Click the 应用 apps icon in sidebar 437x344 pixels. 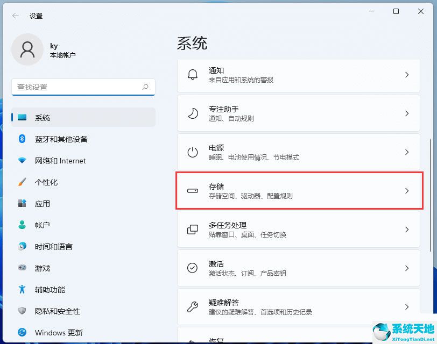(x=22, y=204)
